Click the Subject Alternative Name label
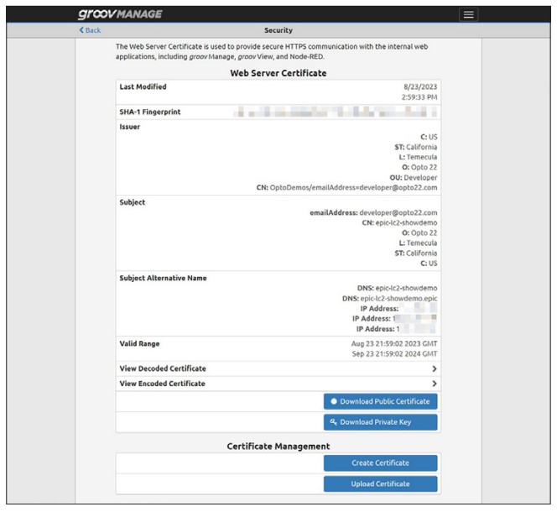The width and height of the screenshot is (557, 512). 163,278
